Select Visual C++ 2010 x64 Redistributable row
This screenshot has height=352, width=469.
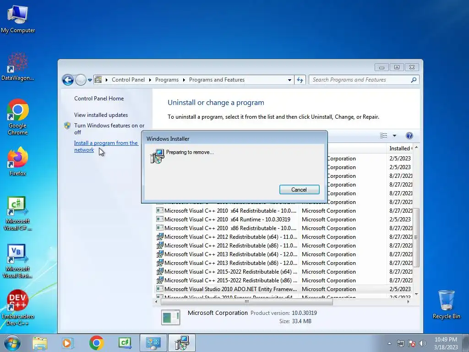284,211
